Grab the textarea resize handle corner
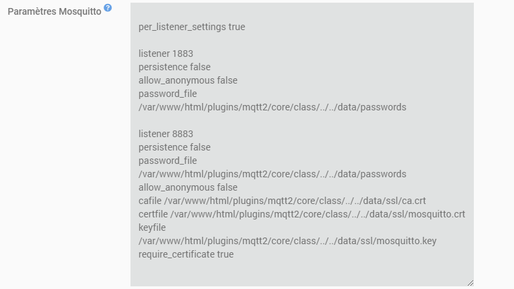514x289 pixels. click(x=469, y=282)
